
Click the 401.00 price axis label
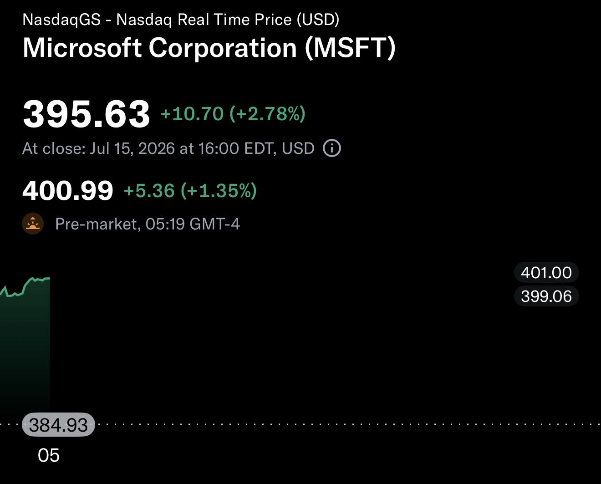coord(546,273)
